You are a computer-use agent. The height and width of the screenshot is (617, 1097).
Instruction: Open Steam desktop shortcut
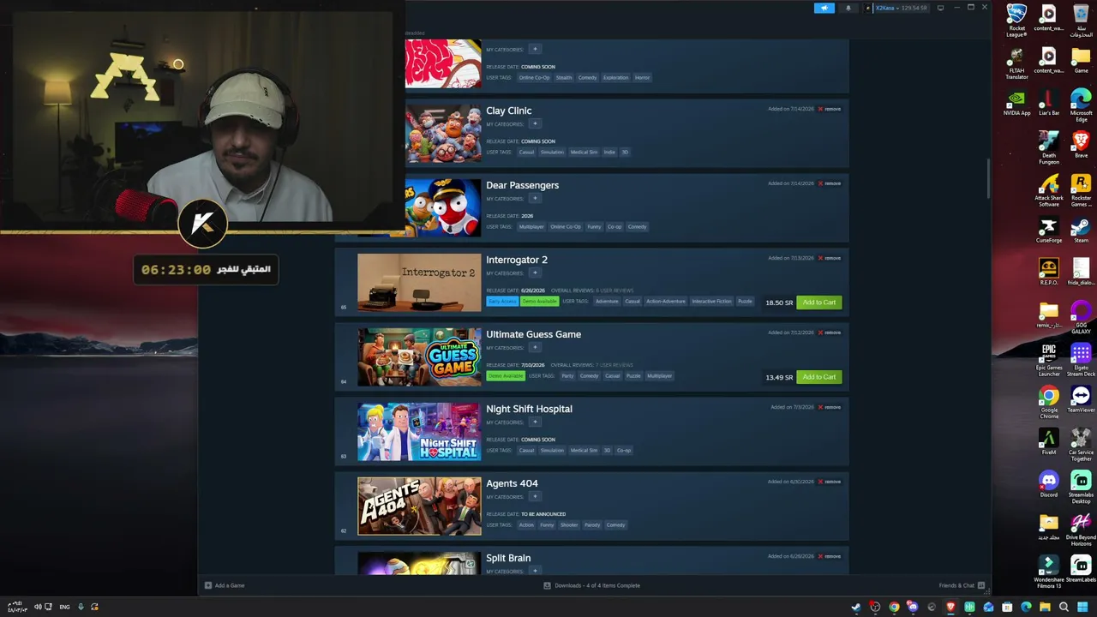click(x=1081, y=231)
